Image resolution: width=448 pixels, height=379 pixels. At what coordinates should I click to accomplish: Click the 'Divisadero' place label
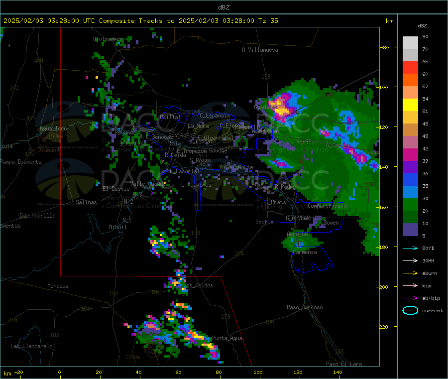tap(108, 39)
